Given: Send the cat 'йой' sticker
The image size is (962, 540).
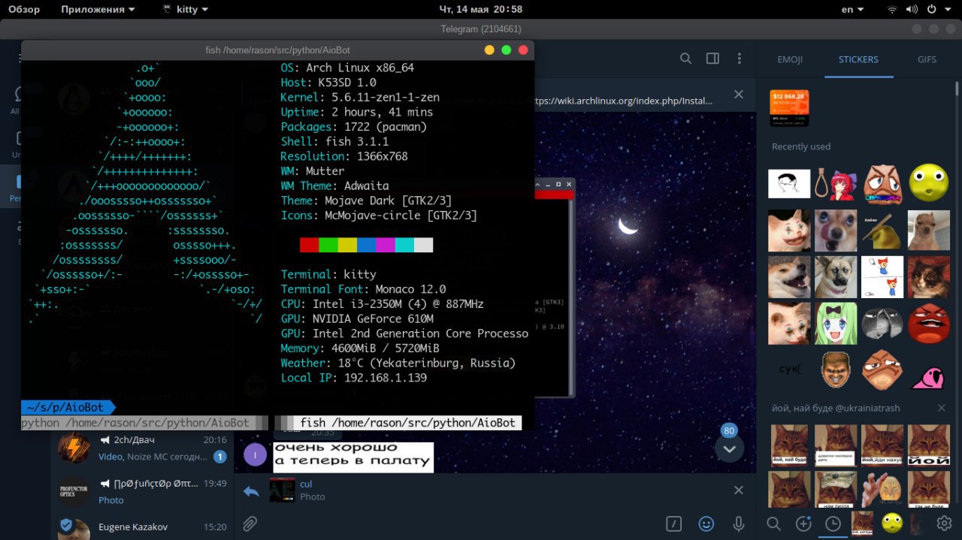Looking at the screenshot, I should 929,445.
